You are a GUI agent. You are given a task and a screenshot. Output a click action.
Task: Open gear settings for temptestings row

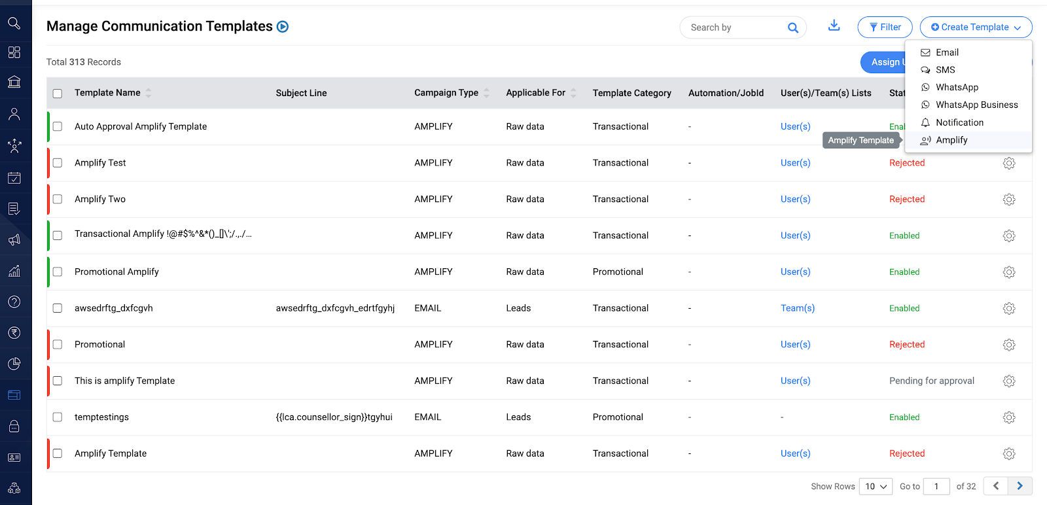pos(1009,417)
